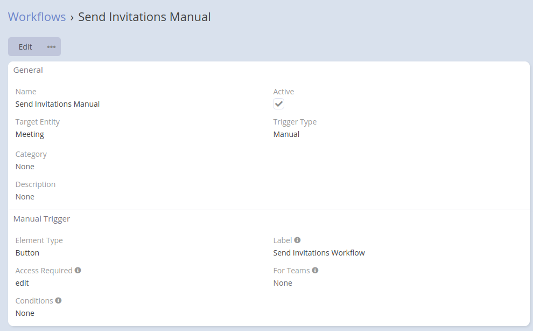Click the info icon next to Label
The height and width of the screenshot is (331, 533).
(297, 240)
